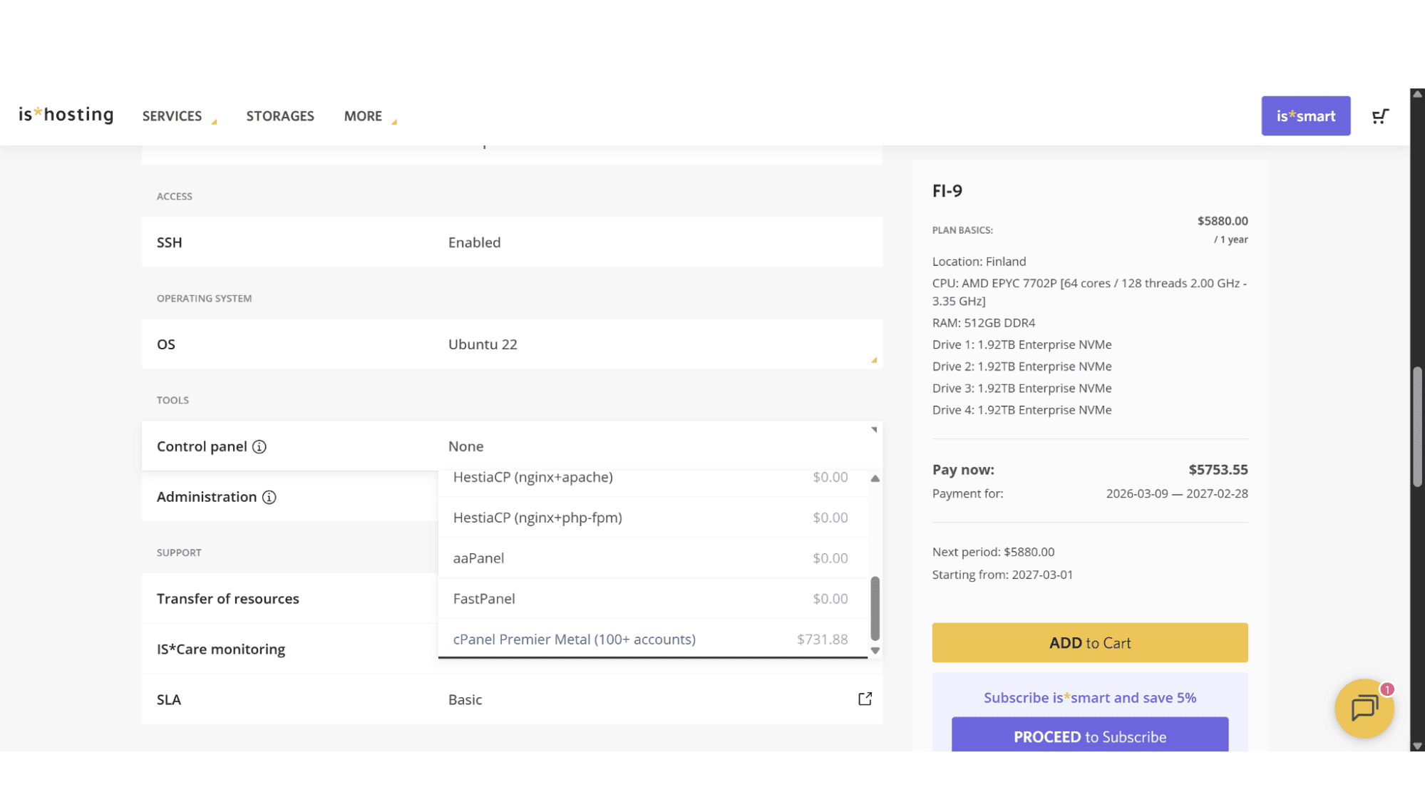This screenshot has width=1425, height=802.
Task: Select cPanel Premier Metal (100+ accounts)
Action: tap(652, 639)
